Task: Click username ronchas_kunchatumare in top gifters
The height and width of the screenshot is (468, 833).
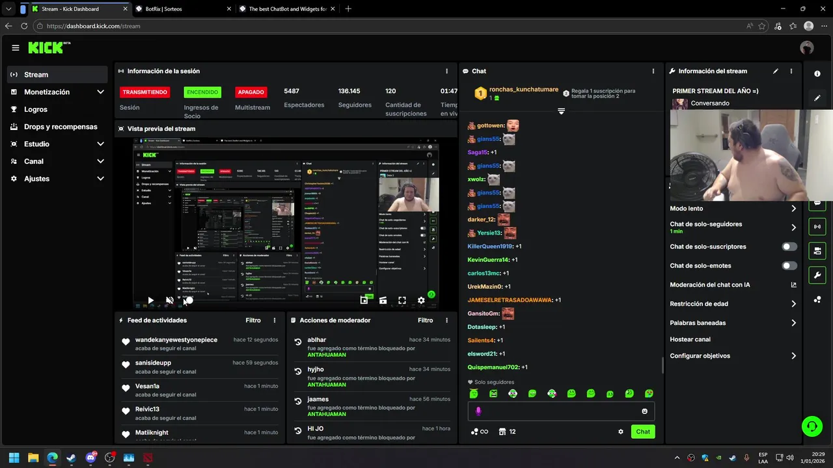Action: click(524, 90)
